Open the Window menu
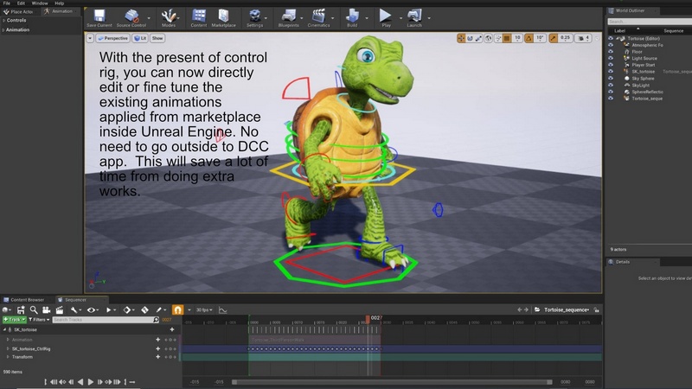 point(40,3)
